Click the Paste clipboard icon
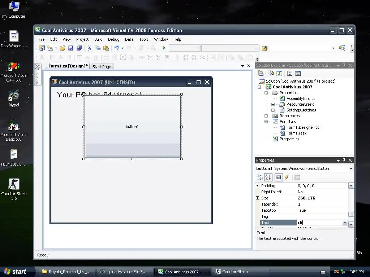The width and height of the screenshot is (370, 277). (x=106, y=48)
